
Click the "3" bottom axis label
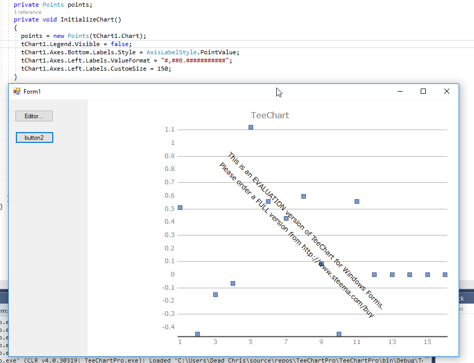tap(215, 342)
